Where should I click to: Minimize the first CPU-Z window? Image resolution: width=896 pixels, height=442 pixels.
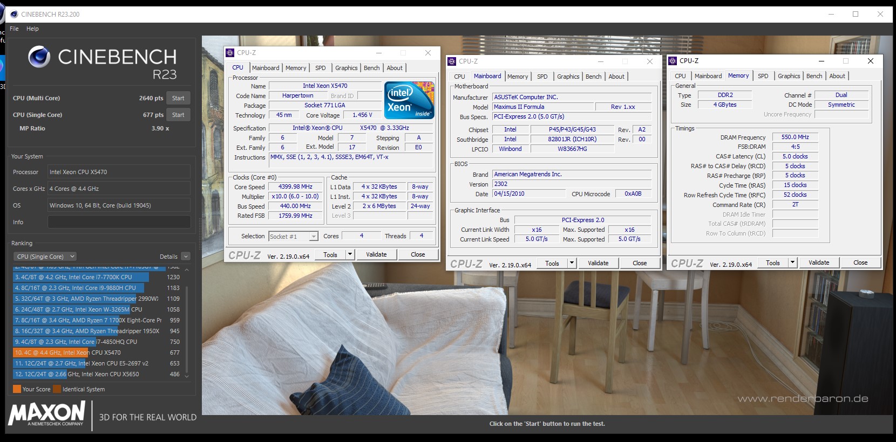[x=379, y=53]
